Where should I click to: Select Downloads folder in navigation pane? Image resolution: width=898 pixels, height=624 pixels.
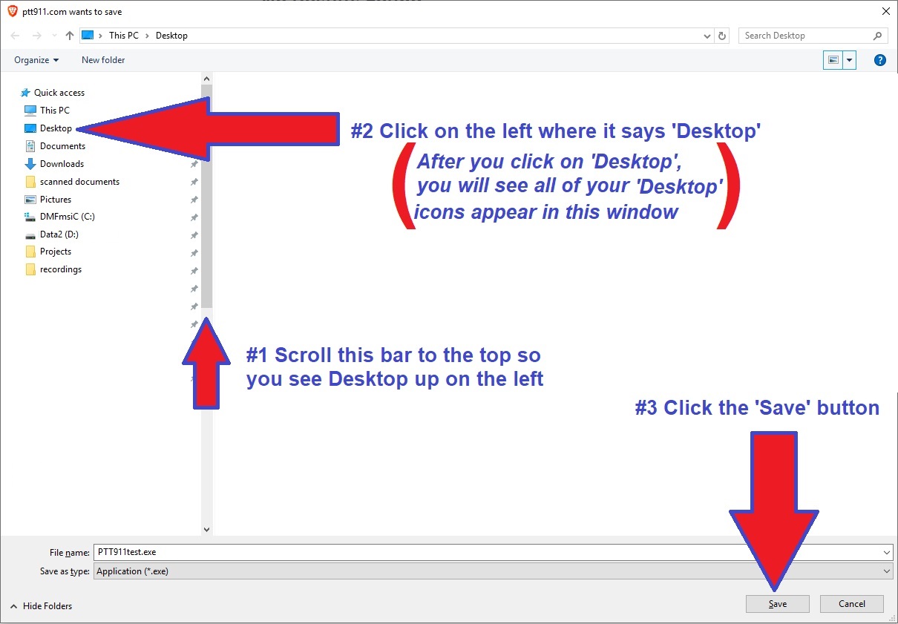(x=62, y=164)
